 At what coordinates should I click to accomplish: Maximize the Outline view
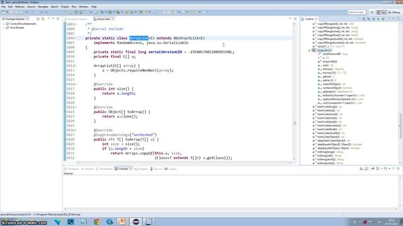(398, 19)
